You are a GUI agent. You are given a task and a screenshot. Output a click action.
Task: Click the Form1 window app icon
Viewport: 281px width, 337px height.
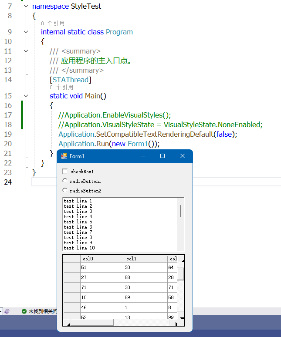coord(64,156)
